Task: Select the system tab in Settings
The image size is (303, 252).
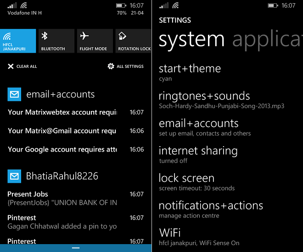Action: (x=191, y=39)
